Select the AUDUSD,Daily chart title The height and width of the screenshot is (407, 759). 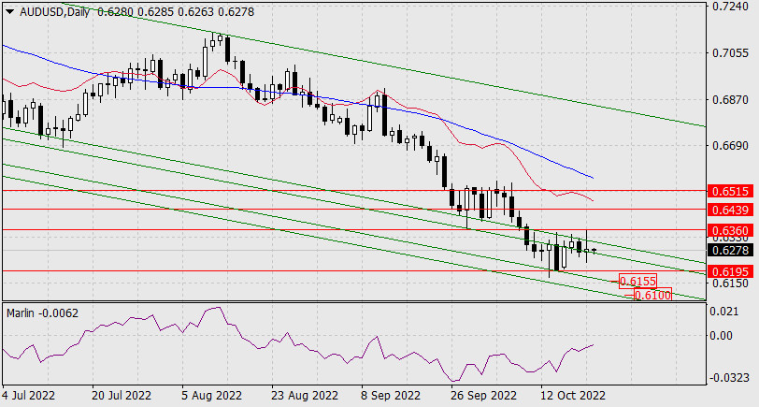[x=55, y=12]
